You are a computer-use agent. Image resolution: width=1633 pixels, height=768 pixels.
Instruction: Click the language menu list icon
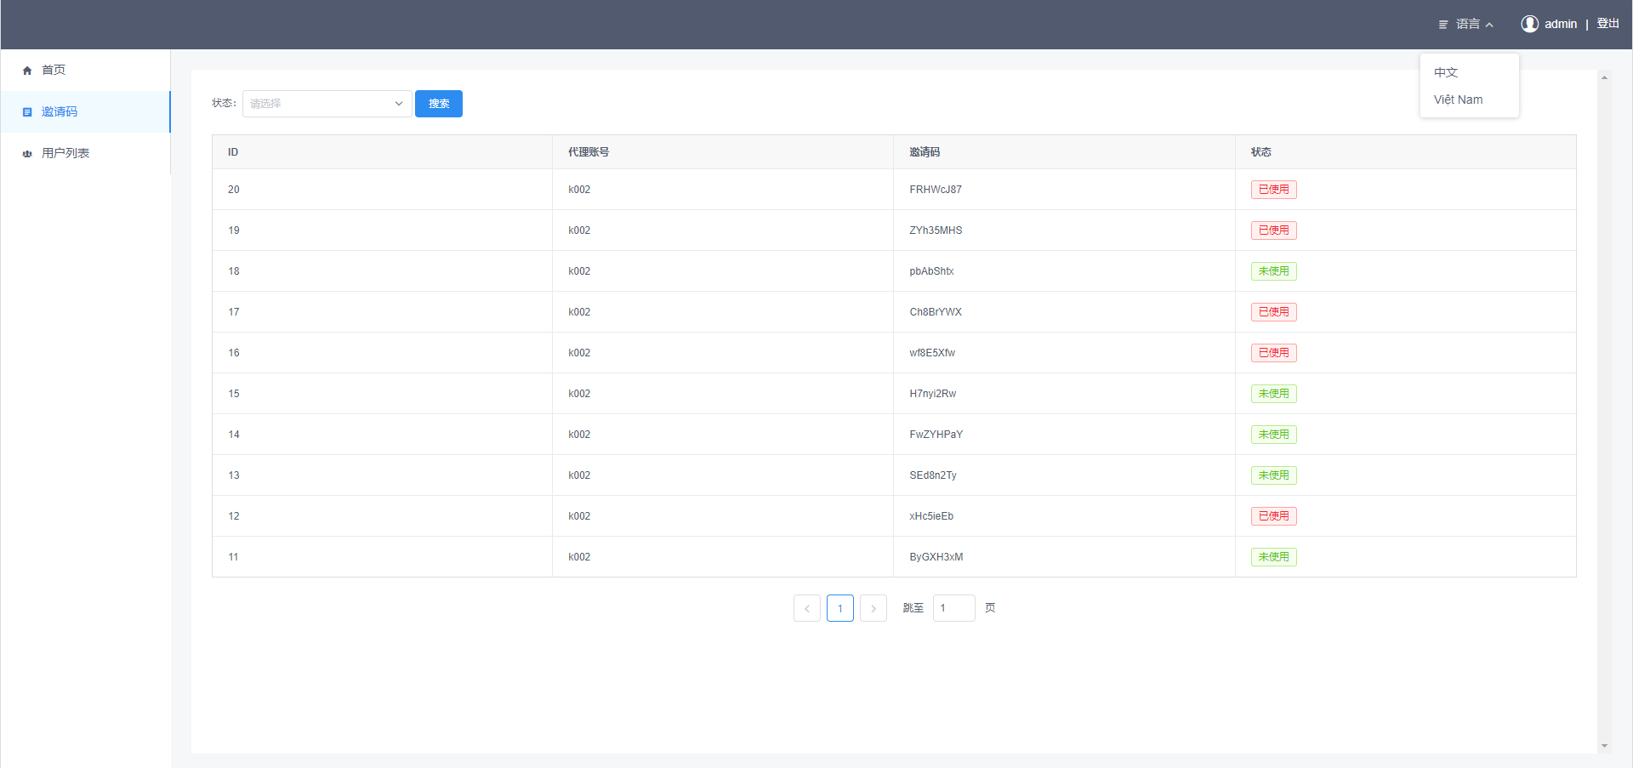click(1443, 25)
